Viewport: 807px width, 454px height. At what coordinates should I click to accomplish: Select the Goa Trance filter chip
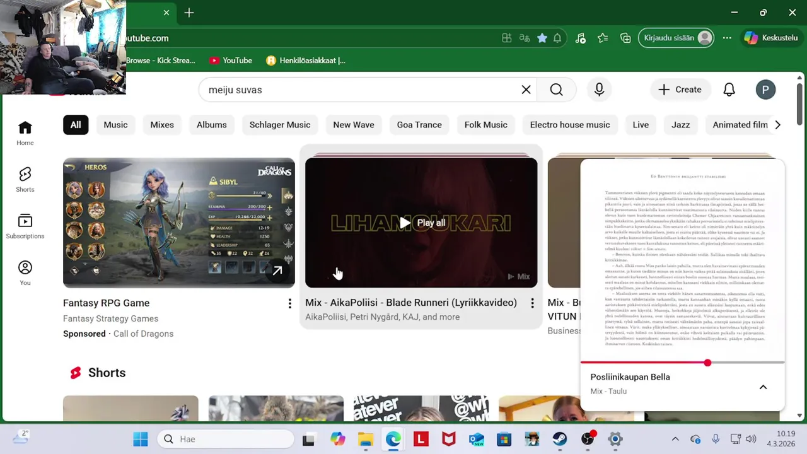point(419,125)
